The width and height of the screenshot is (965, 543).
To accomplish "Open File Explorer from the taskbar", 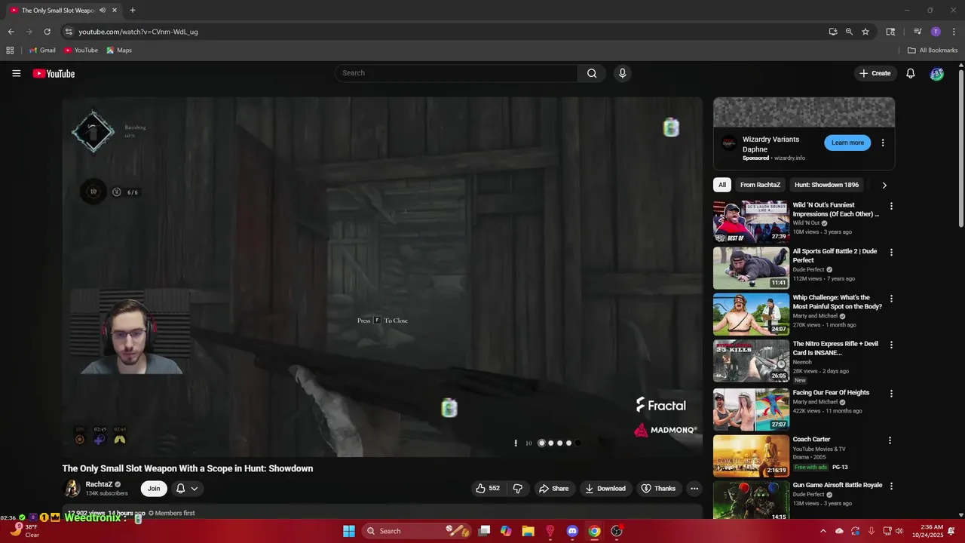I will pyautogui.click(x=528, y=531).
